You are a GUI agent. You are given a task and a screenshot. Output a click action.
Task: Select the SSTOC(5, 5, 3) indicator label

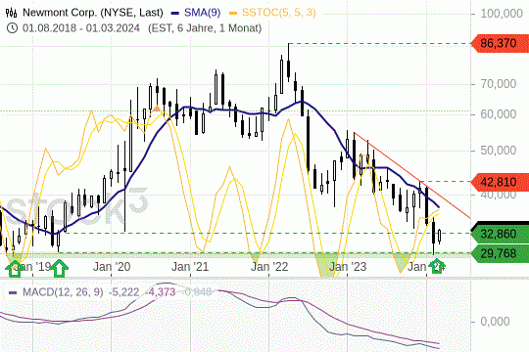click(x=279, y=13)
